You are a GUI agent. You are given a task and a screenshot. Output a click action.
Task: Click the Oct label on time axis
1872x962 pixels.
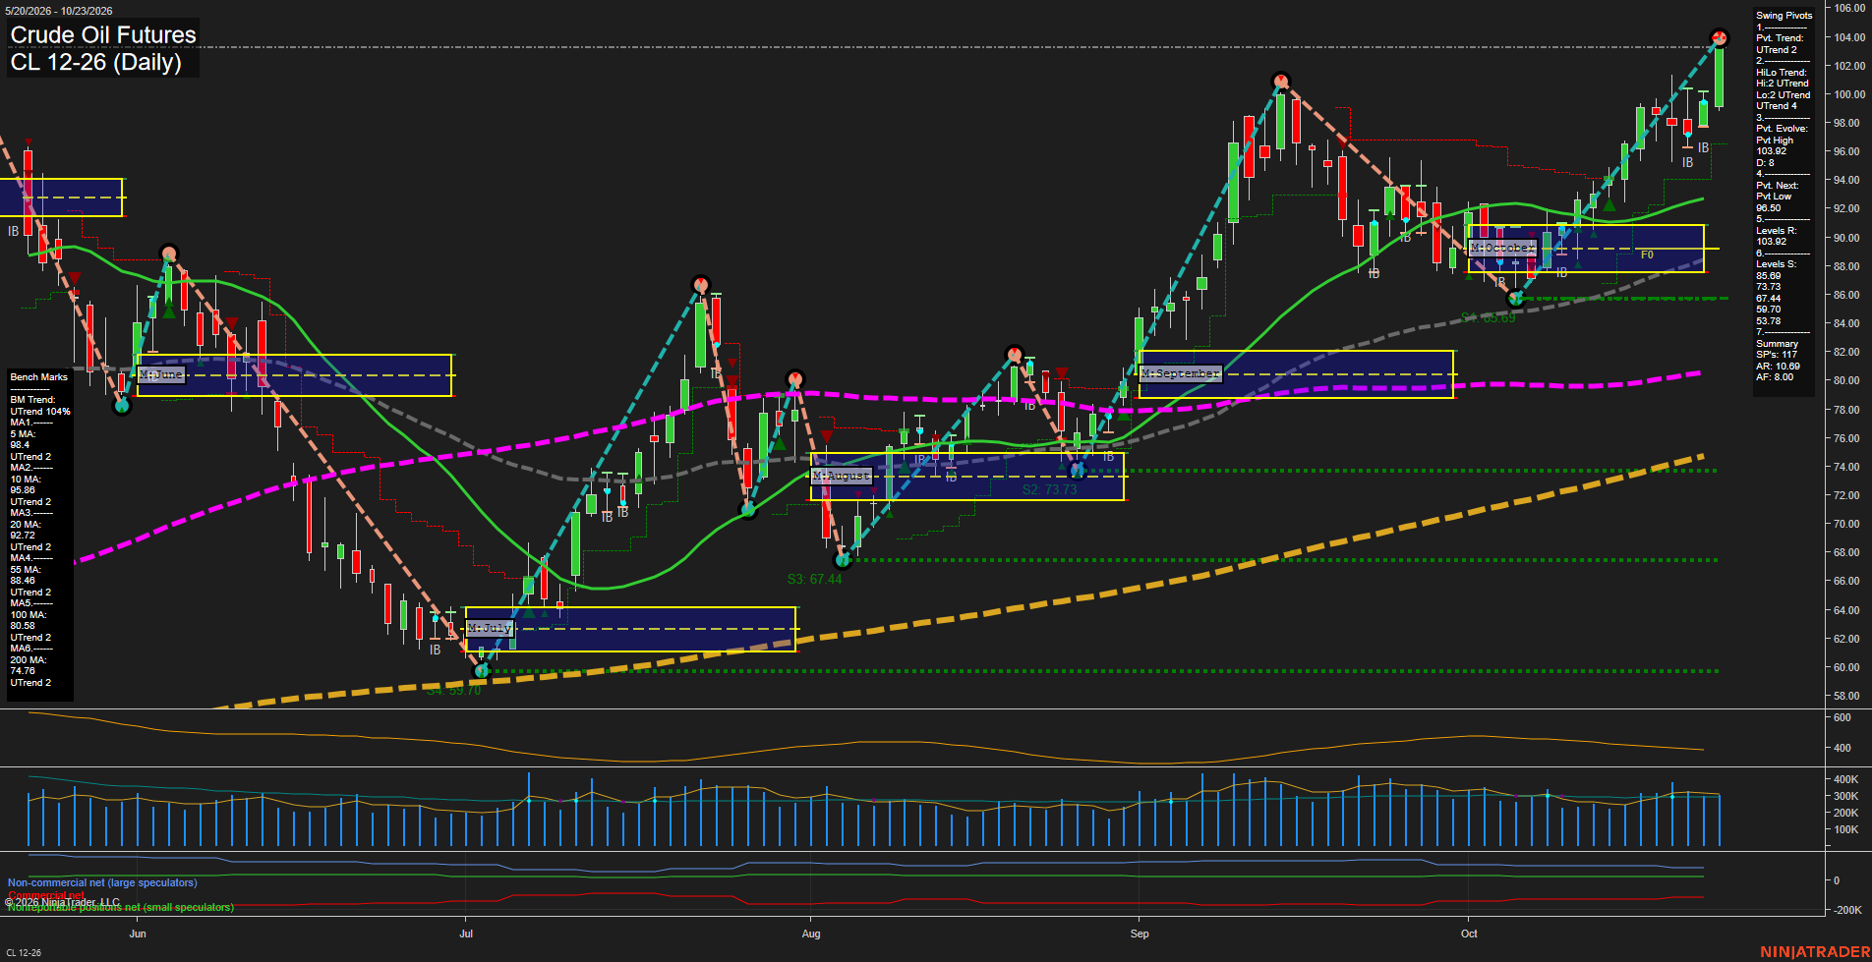(1469, 934)
